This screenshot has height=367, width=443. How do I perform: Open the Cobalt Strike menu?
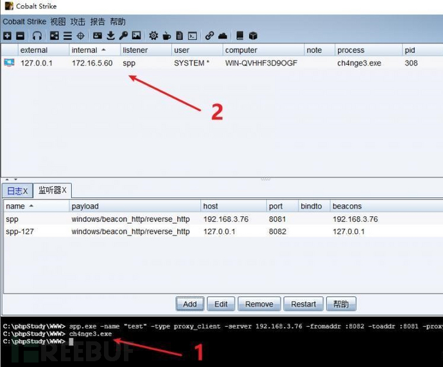click(x=24, y=22)
